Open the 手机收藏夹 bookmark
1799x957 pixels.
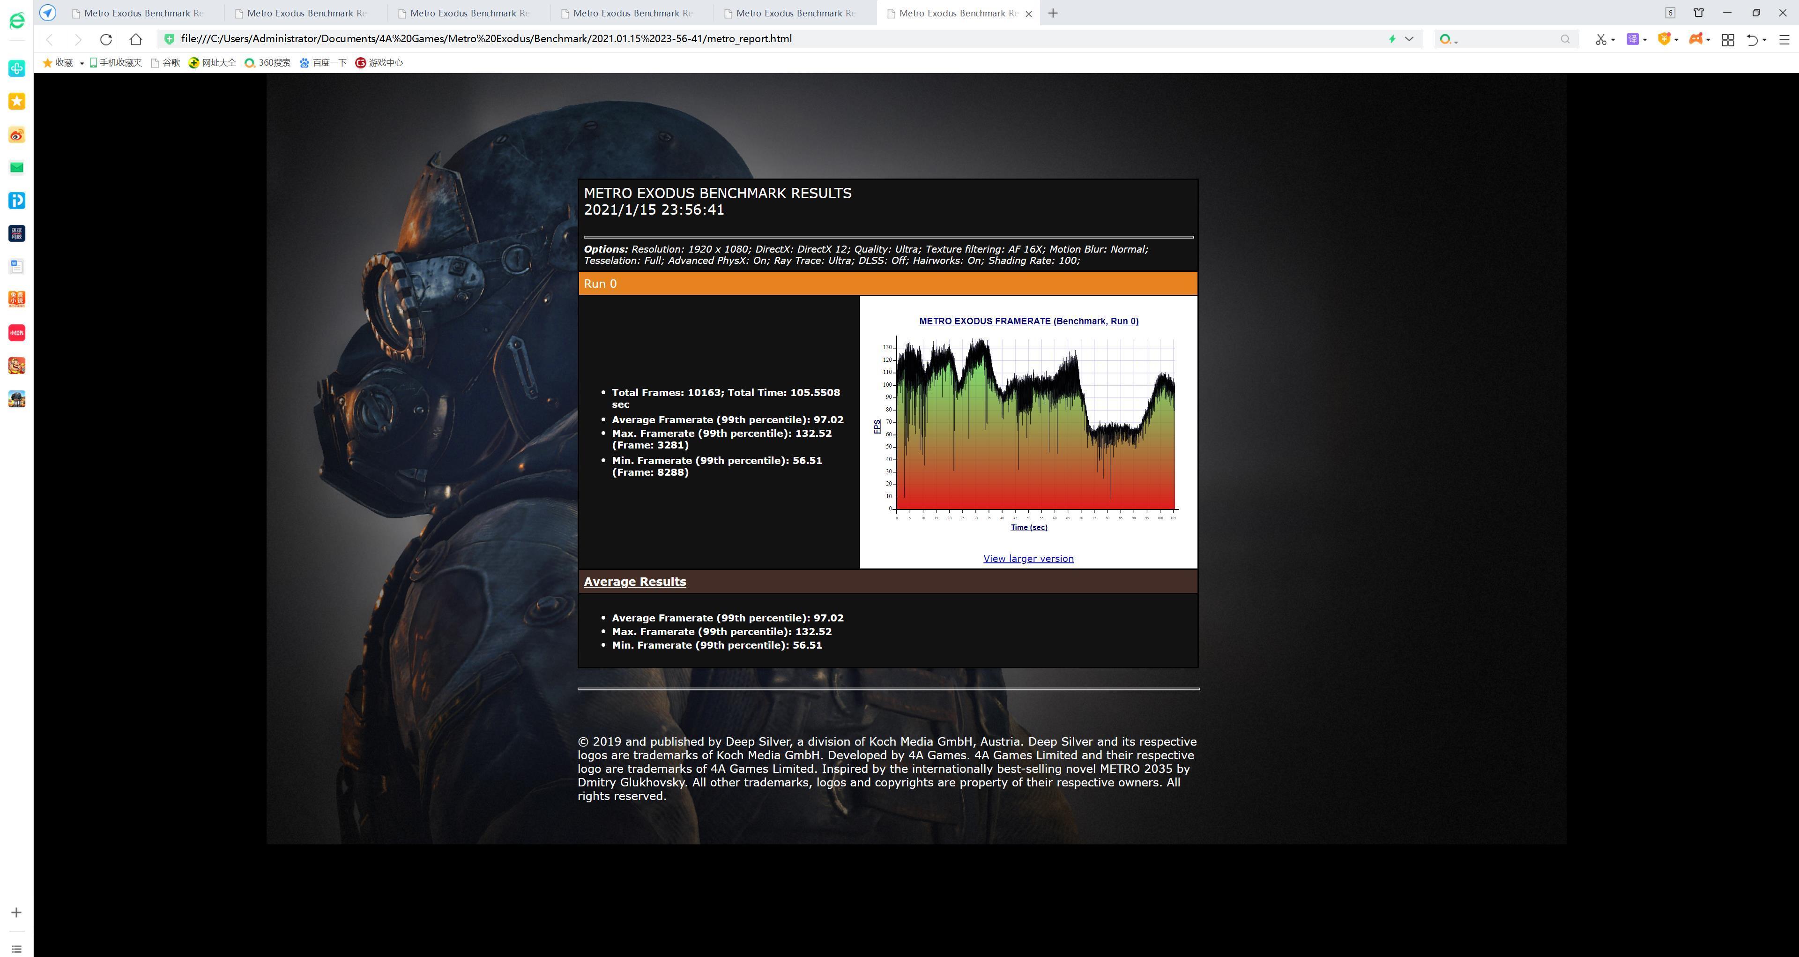point(115,63)
